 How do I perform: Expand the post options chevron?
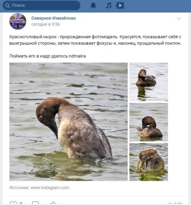(179, 19)
